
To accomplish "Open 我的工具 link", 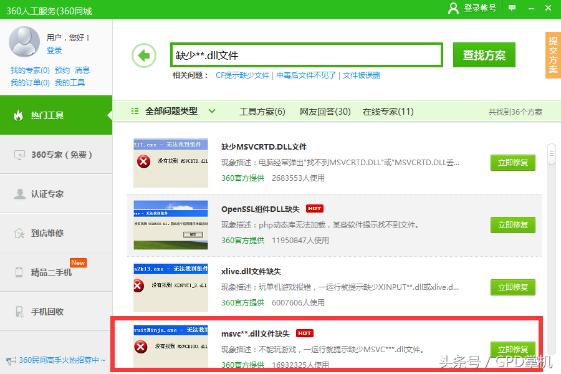I will (70, 83).
